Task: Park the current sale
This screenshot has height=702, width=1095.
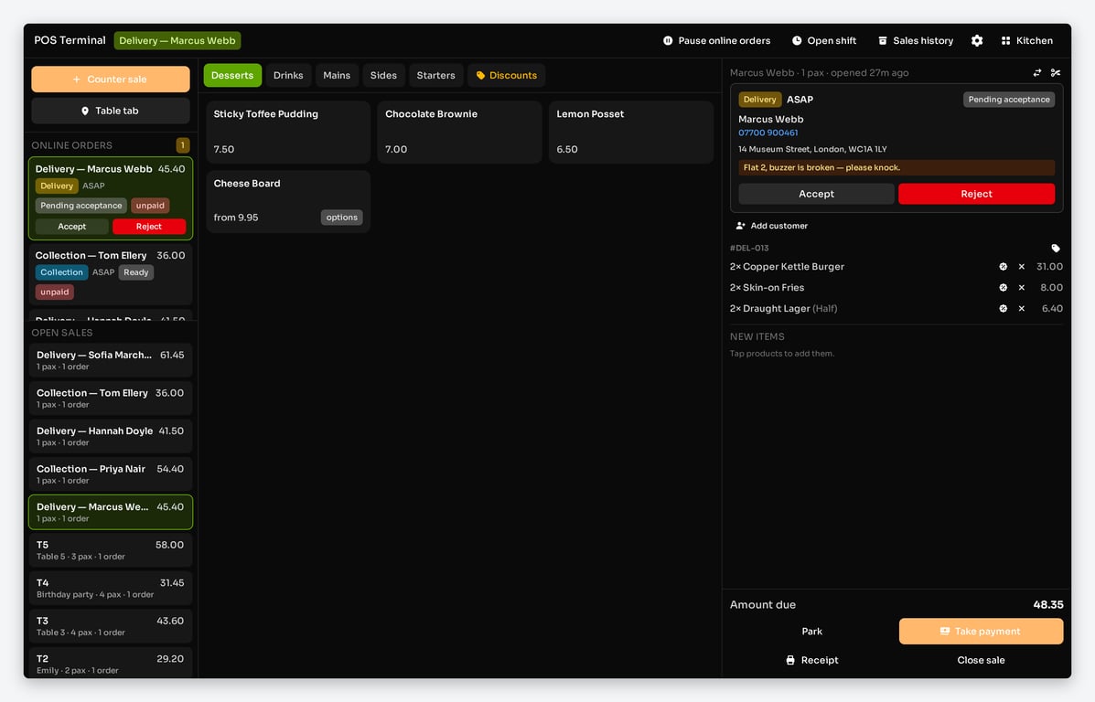Action: (811, 631)
